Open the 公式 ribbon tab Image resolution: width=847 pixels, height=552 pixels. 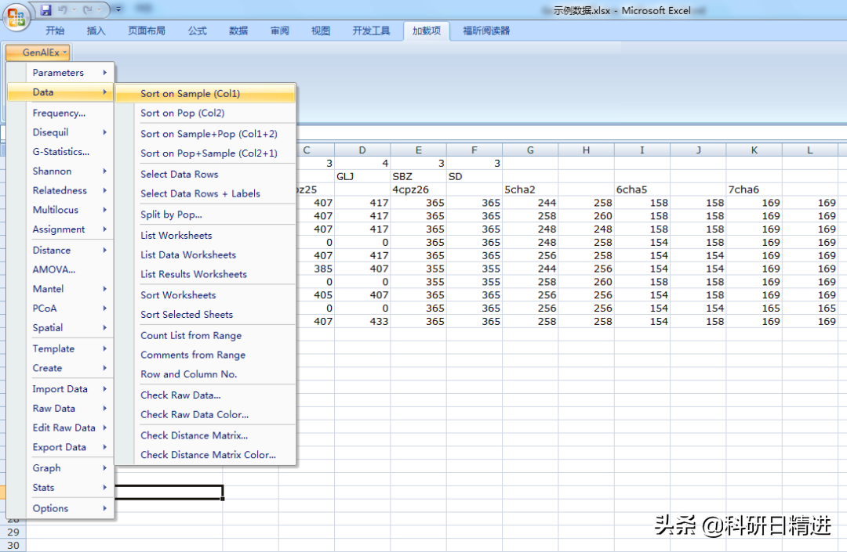tap(197, 31)
